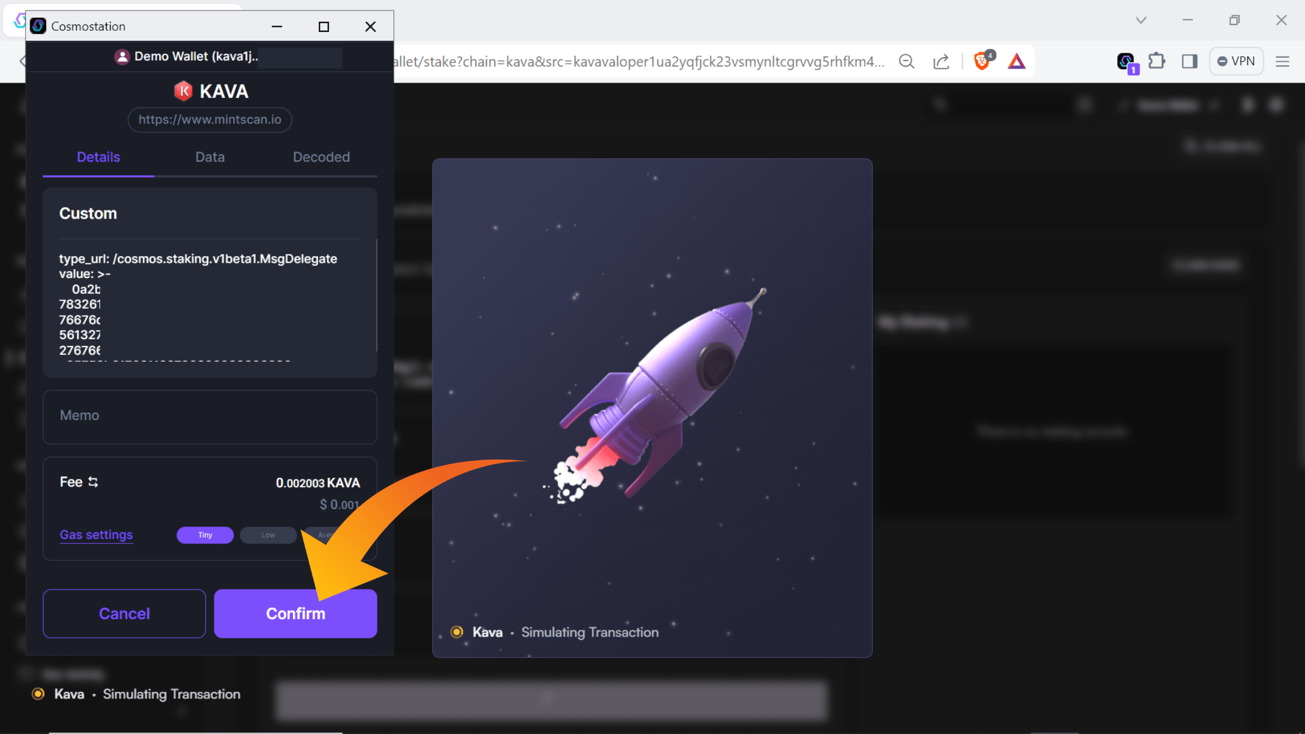Toggle the VPN button in the browser toolbar
1305x734 pixels.
pos(1236,61)
